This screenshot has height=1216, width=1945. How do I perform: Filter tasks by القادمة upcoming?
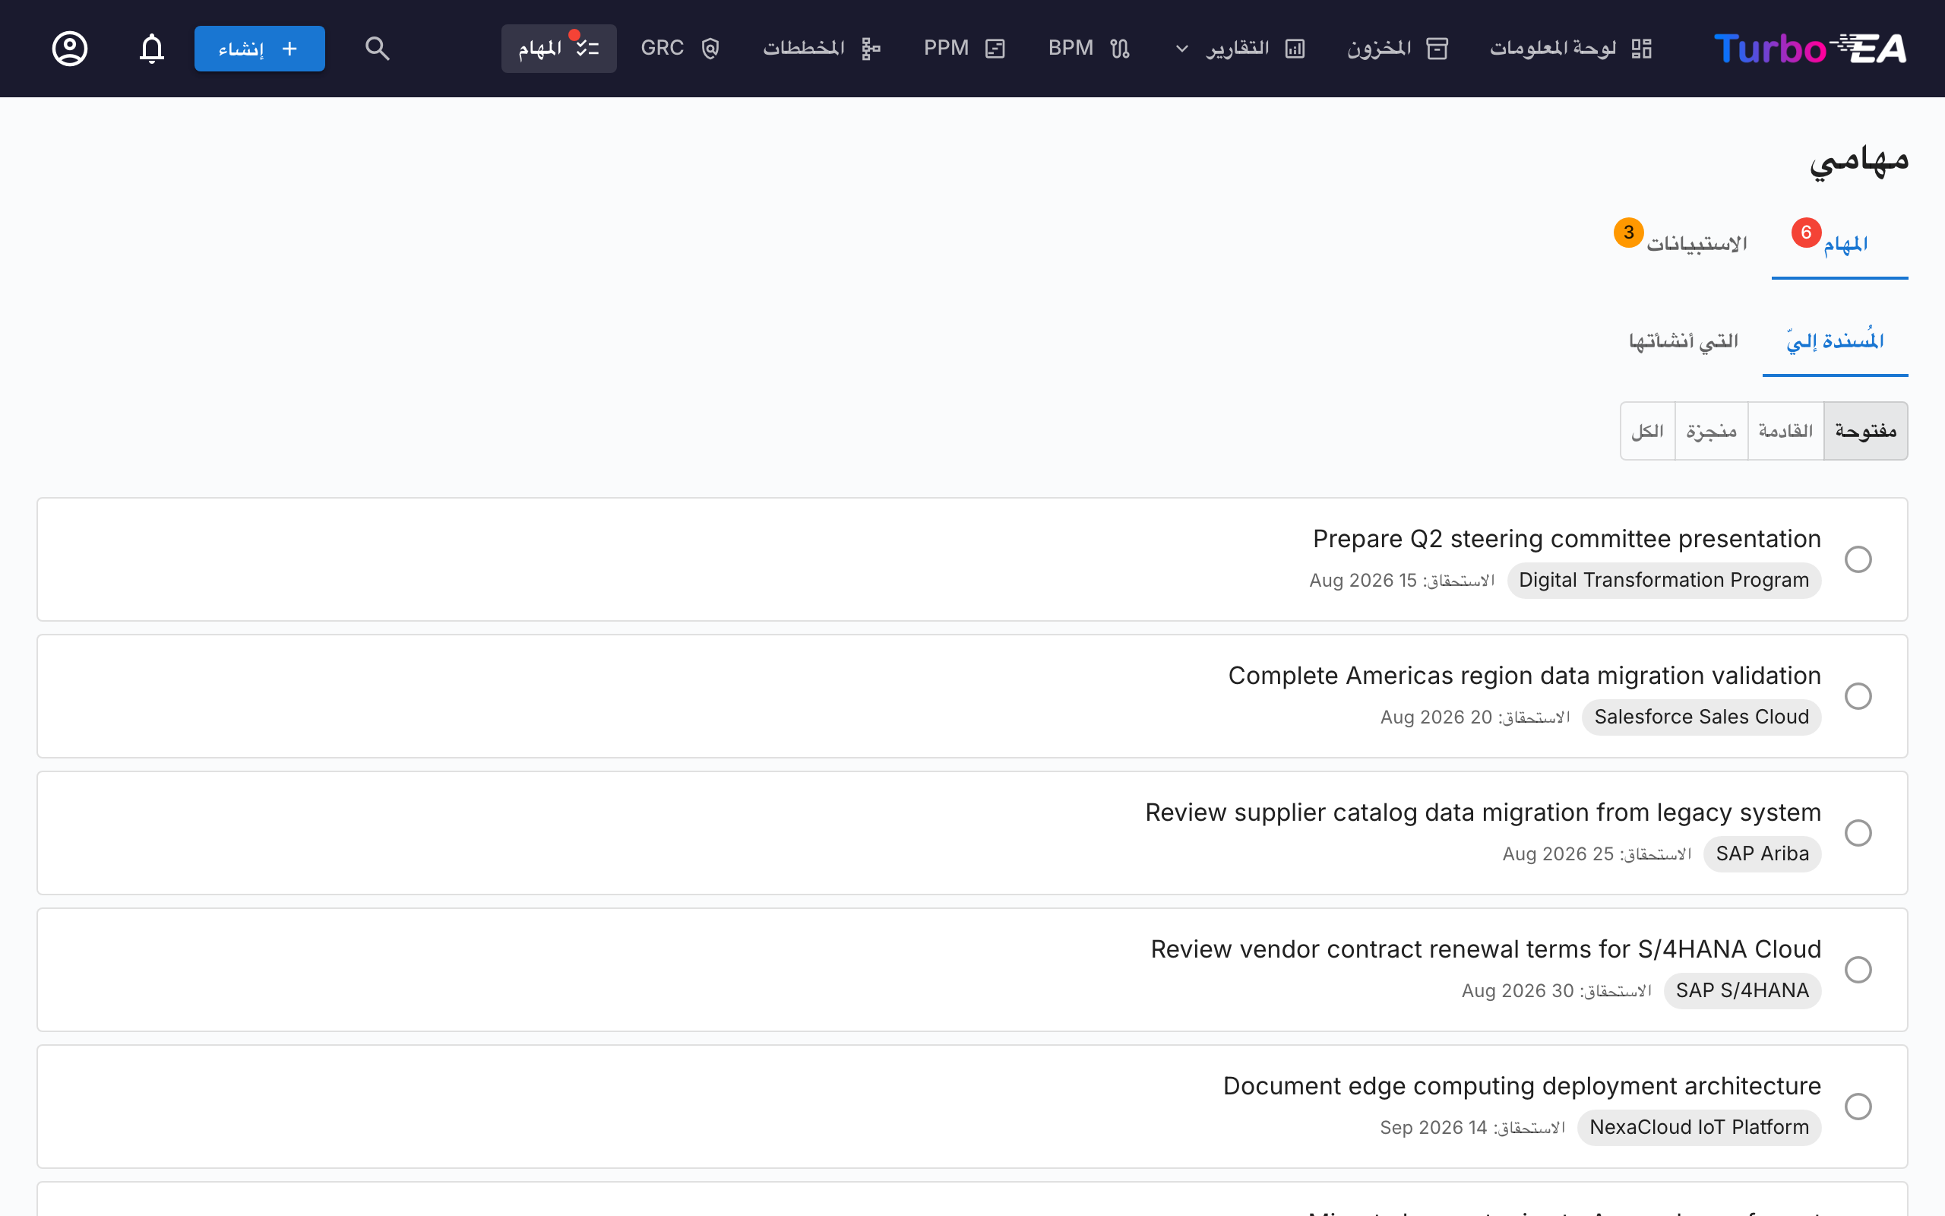tap(1786, 431)
